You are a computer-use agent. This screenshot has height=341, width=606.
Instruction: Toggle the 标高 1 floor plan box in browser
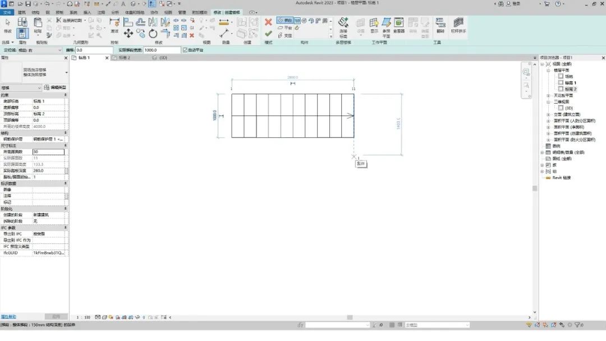point(561,82)
